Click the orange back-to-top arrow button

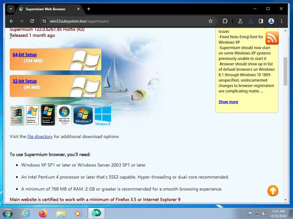pyautogui.click(x=273, y=191)
